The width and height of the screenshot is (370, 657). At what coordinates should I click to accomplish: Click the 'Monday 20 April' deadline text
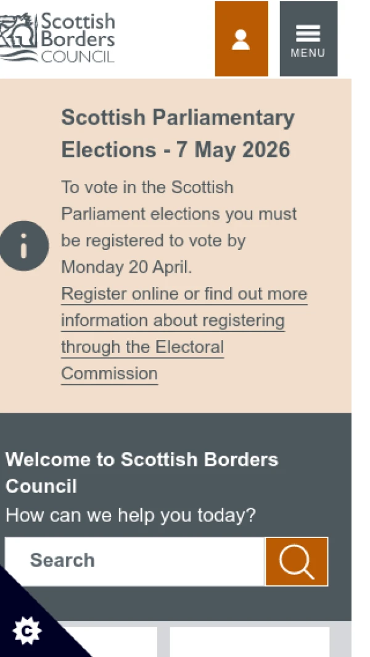pyautogui.click(x=126, y=267)
